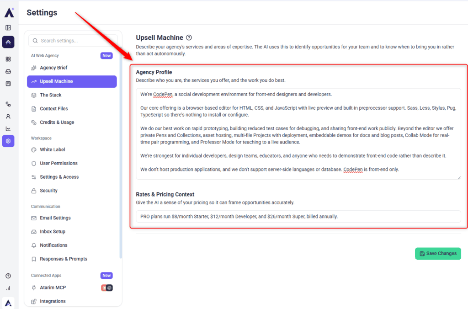468x309 pixels.
Task: Open the workflow nodes icon in the left rail
Action: [8, 104]
